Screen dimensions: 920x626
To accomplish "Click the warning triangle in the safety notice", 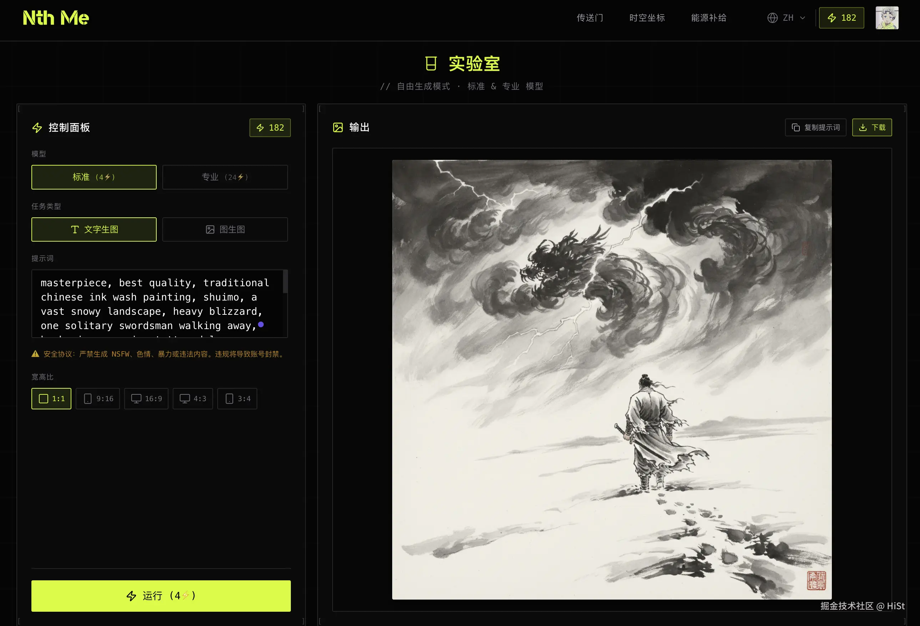I will click(35, 354).
